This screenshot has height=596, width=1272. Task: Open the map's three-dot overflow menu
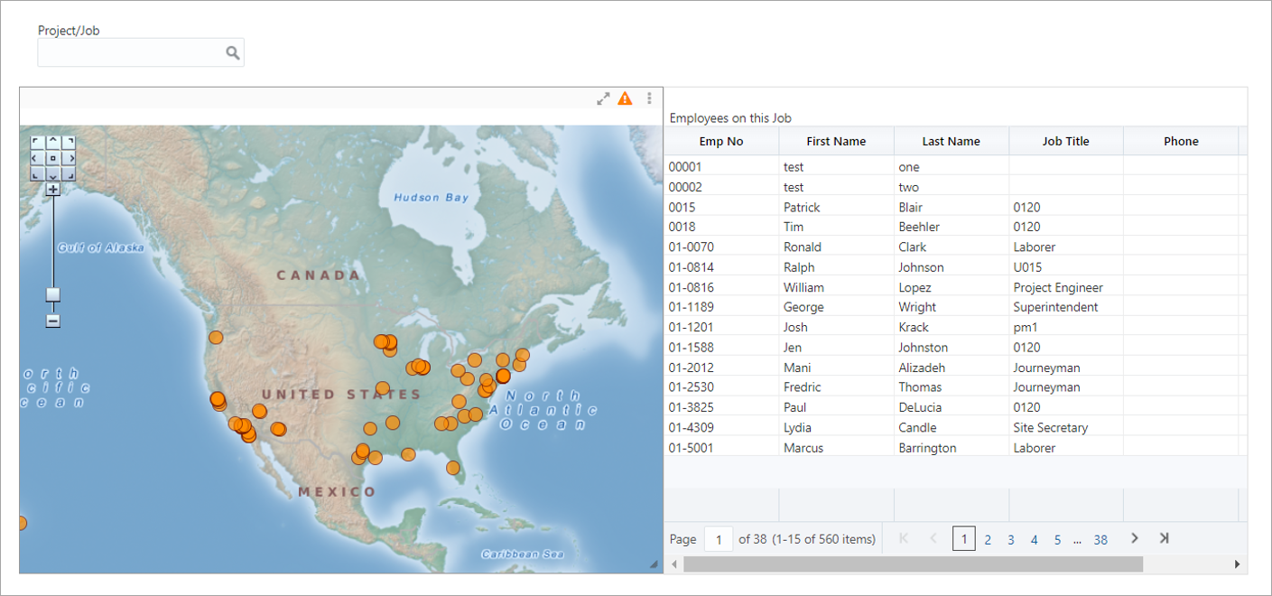pos(649,98)
